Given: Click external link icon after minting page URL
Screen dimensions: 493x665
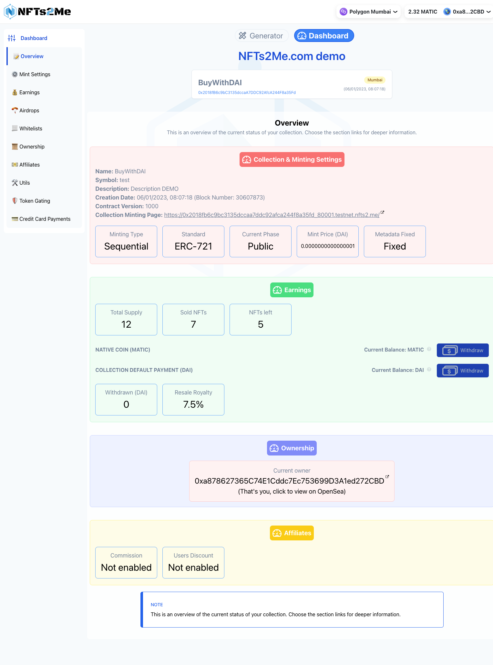Looking at the screenshot, I should pos(383,212).
